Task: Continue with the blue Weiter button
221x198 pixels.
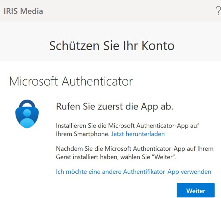Action: (196, 190)
